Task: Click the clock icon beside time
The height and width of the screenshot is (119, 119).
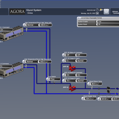Action: tap(97, 10)
